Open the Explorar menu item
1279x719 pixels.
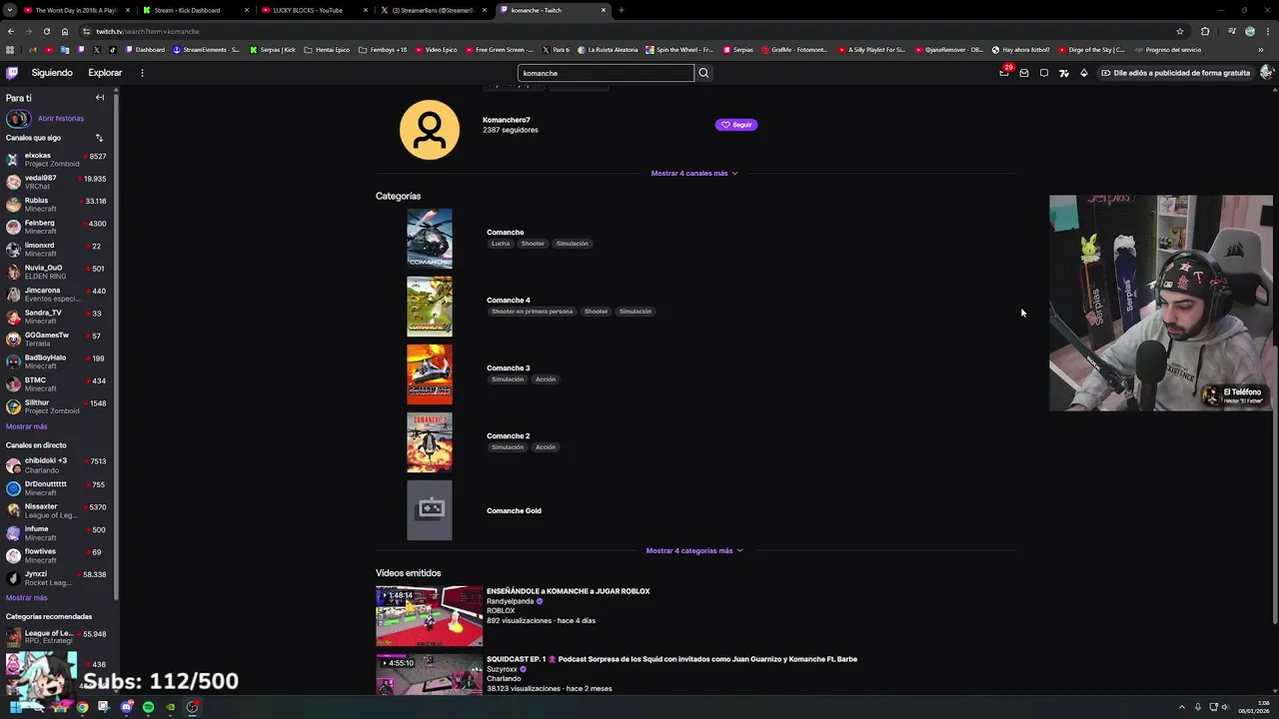click(105, 73)
